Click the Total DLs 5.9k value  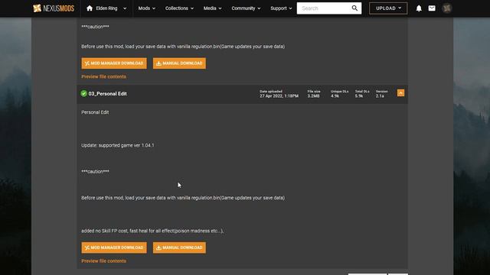tap(359, 96)
